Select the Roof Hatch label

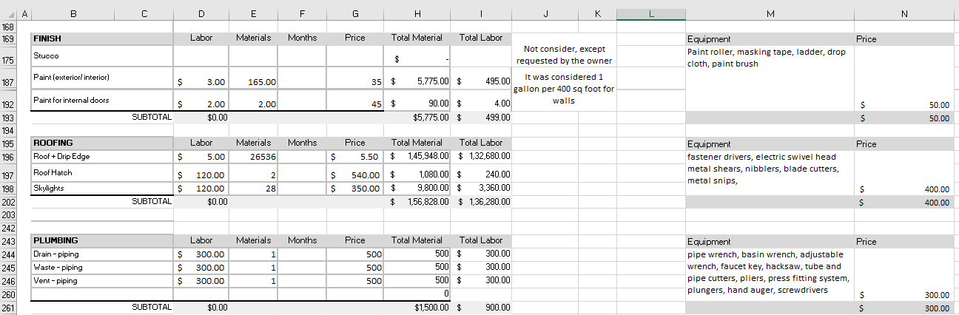tap(102, 172)
